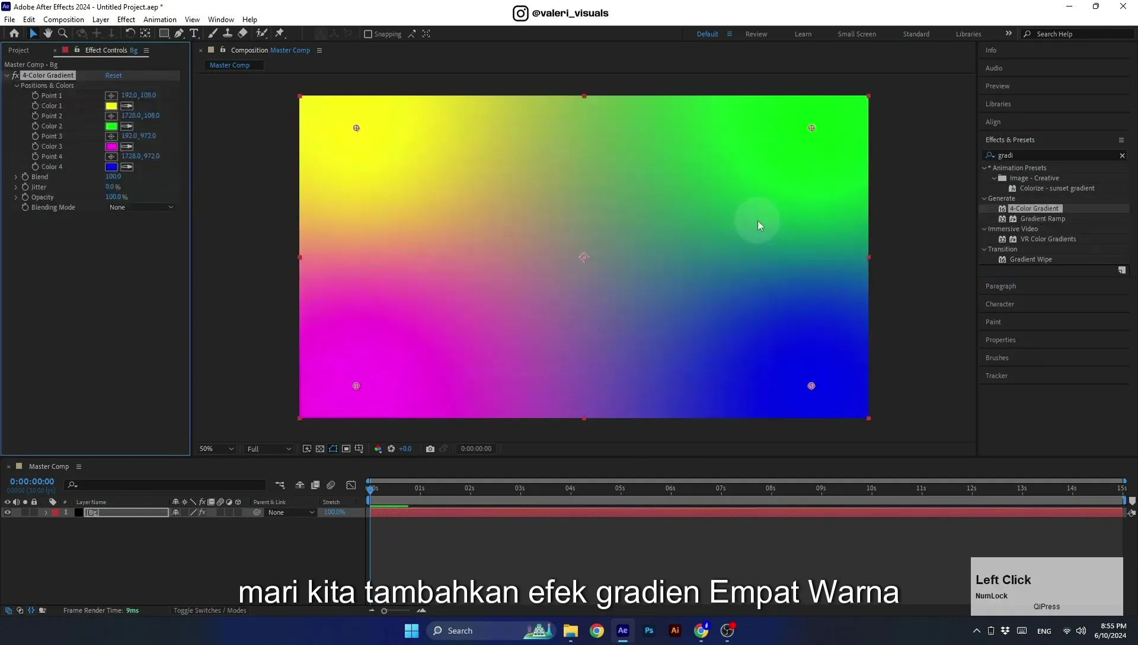Reset the 4-Color Gradient effect
This screenshot has width=1138, height=645.
[113, 75]
